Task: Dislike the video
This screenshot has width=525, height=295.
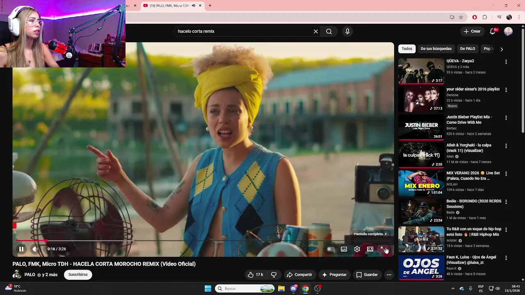Action: (x=274, y=275)
